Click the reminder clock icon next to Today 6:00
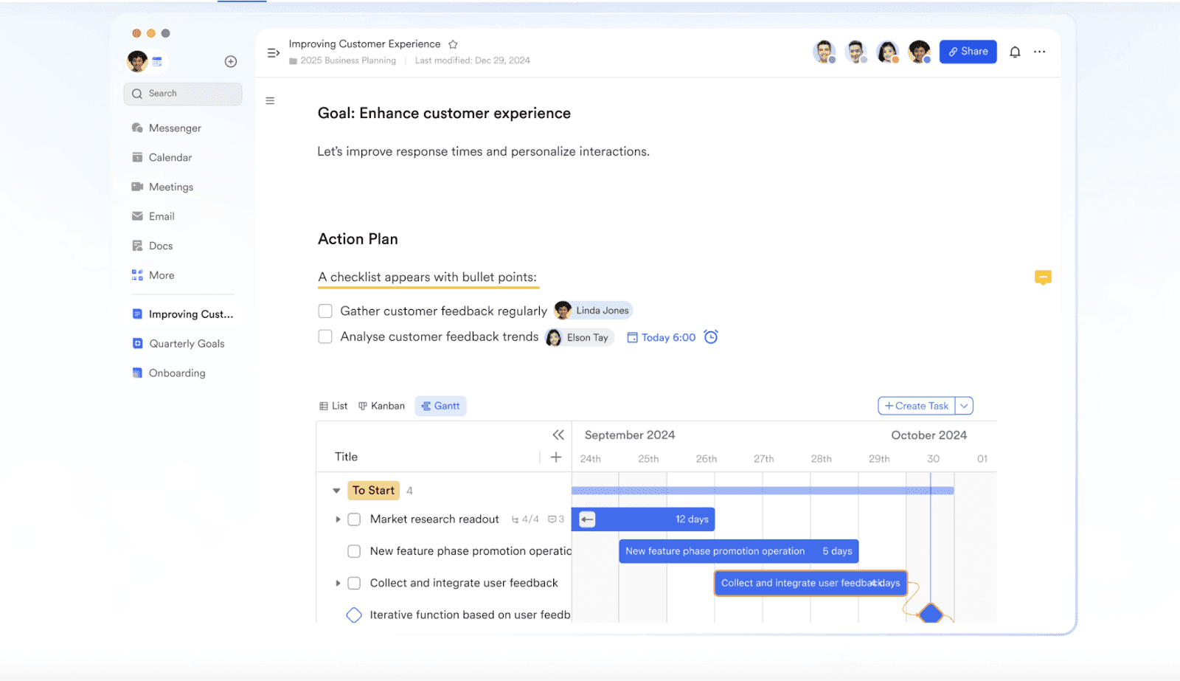 click(710, 336)
